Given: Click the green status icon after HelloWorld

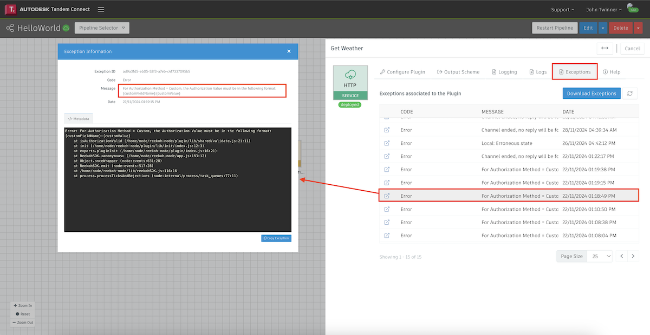Looking at the screenshot, I should (x=66, y=28).
